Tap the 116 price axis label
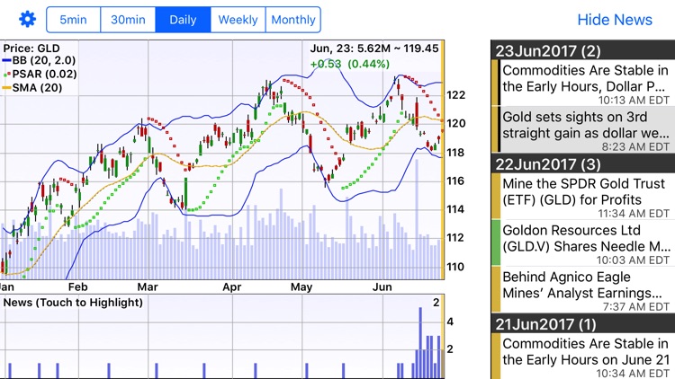 (x=456, y=181)
